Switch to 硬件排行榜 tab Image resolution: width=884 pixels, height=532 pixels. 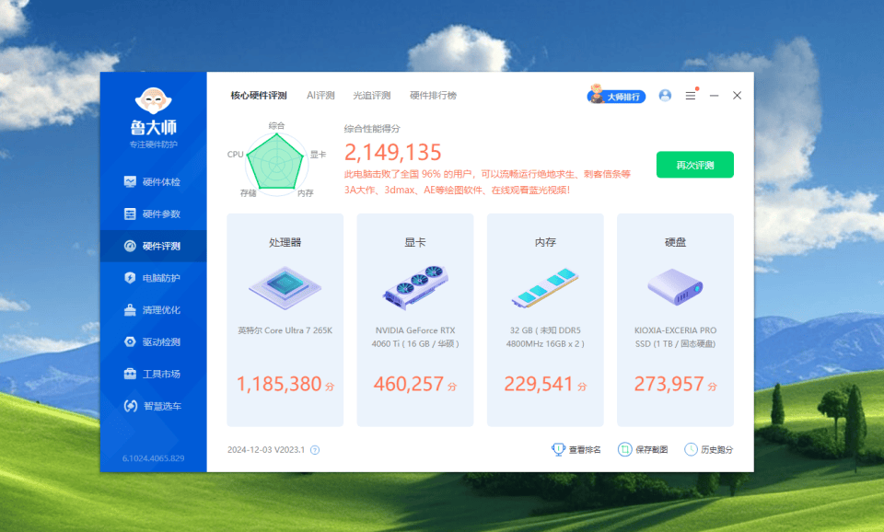(433, 95)
